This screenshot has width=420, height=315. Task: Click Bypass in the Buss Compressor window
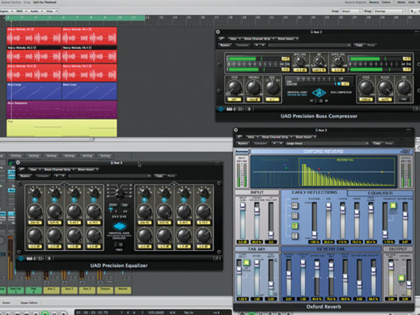225,45
